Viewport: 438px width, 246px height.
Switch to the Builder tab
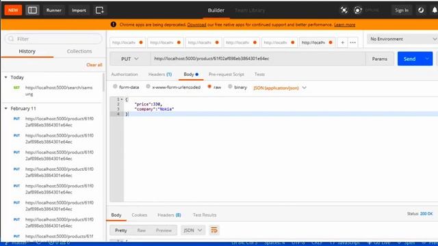point(216,10)
